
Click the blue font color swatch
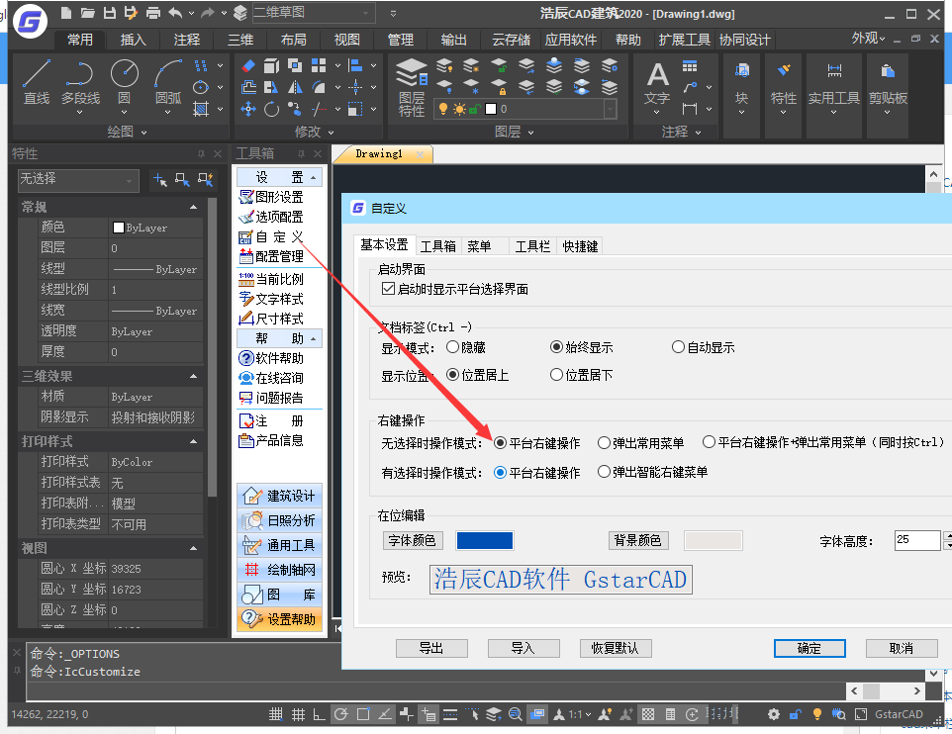pyautogui.click(x=484, y=540)
